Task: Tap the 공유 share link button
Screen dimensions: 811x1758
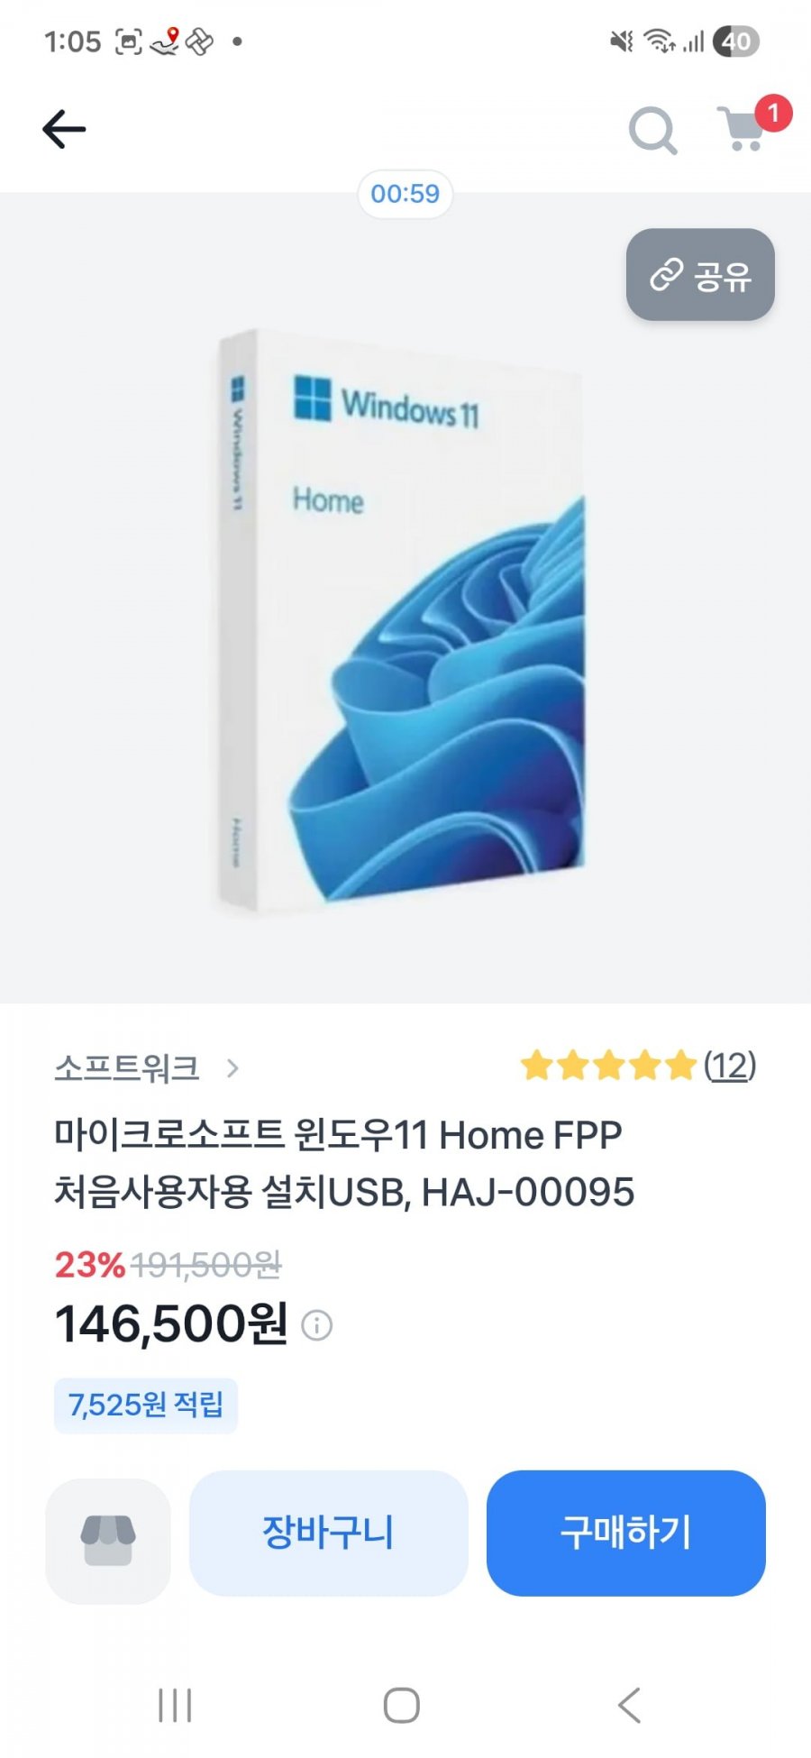Action: (700, 275)
